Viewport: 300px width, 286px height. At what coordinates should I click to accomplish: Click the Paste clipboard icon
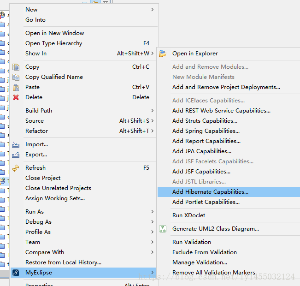(x=16, y=87)
